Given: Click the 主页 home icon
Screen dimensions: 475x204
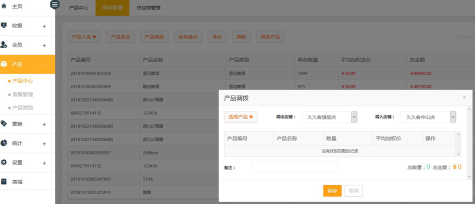Looking at the screenshot, I should [x=4, y=6].
